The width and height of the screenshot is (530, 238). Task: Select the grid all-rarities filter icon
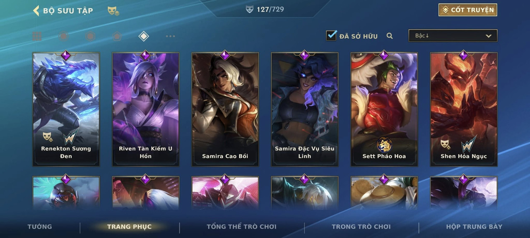tap(37, 36)
